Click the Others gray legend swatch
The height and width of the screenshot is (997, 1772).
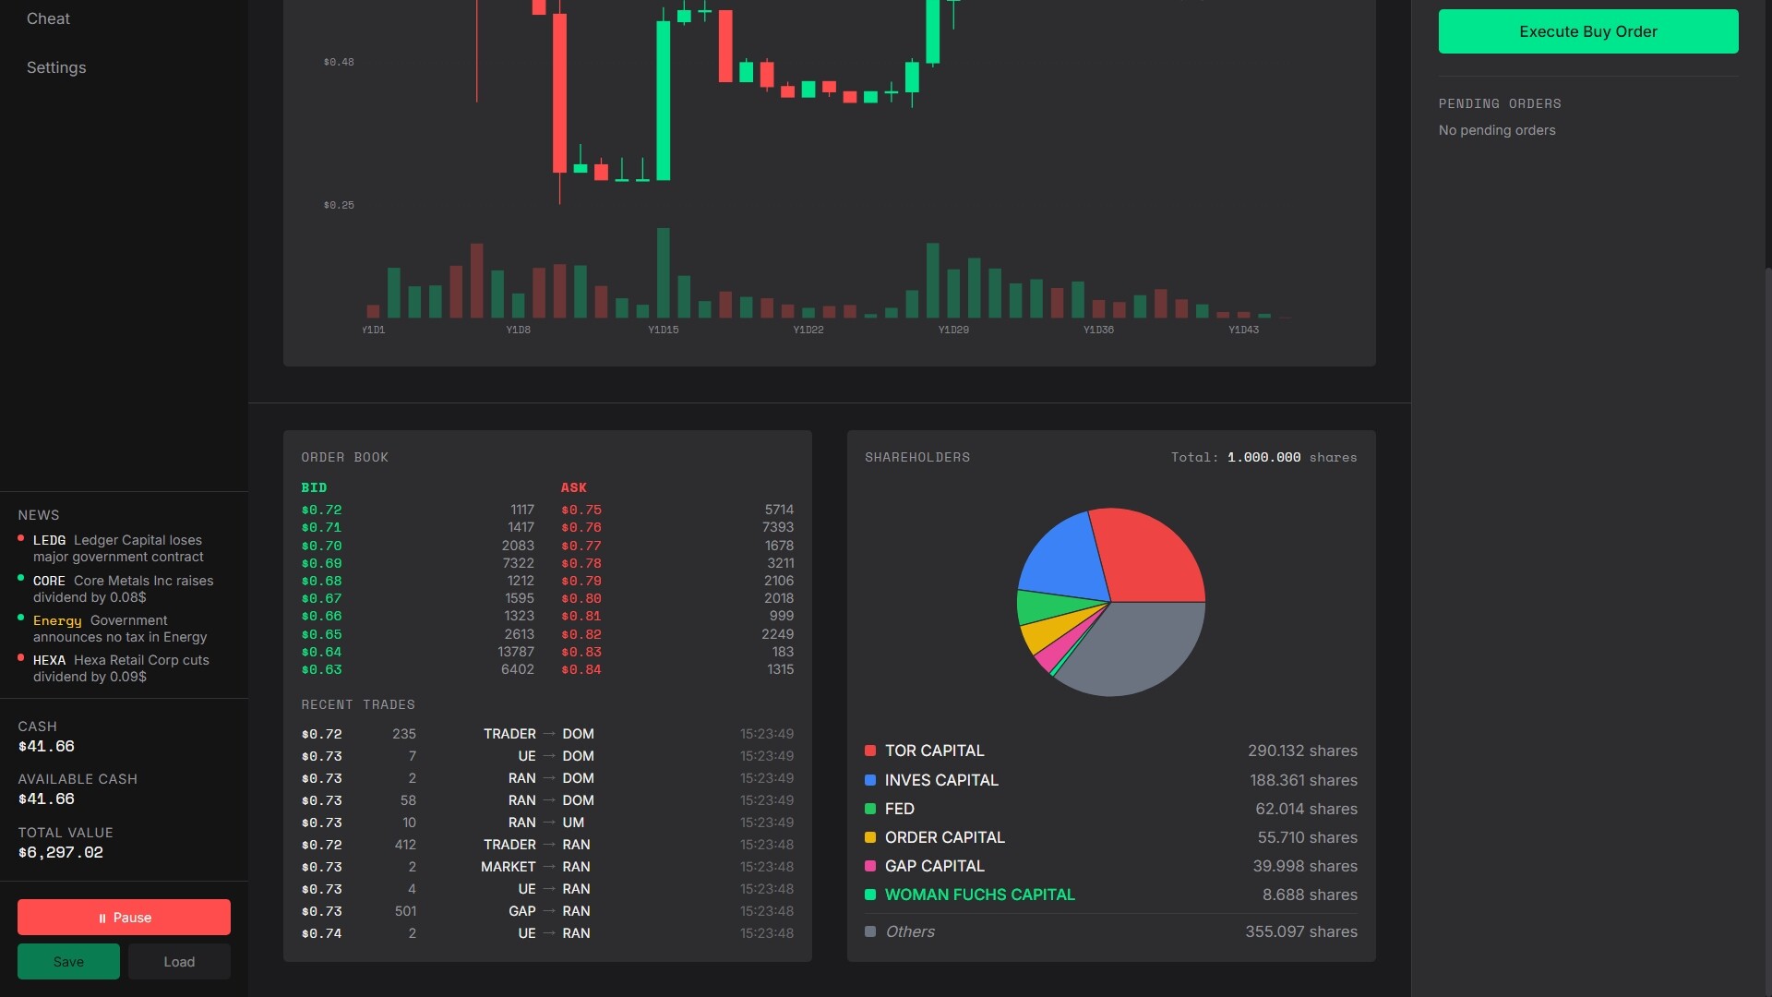click(x=870, y=931)
